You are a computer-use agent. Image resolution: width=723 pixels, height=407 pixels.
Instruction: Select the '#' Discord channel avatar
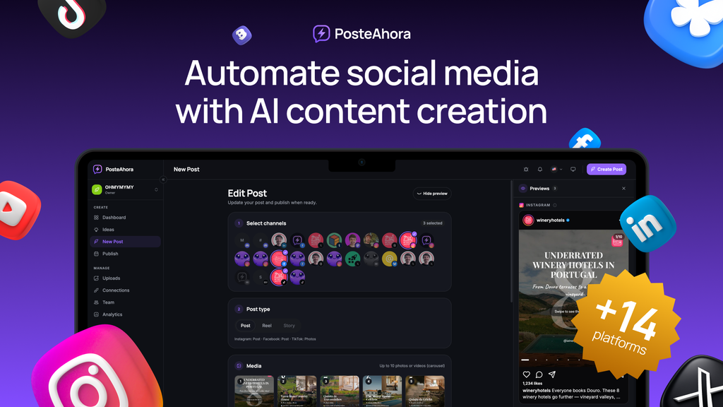(261, 240)
